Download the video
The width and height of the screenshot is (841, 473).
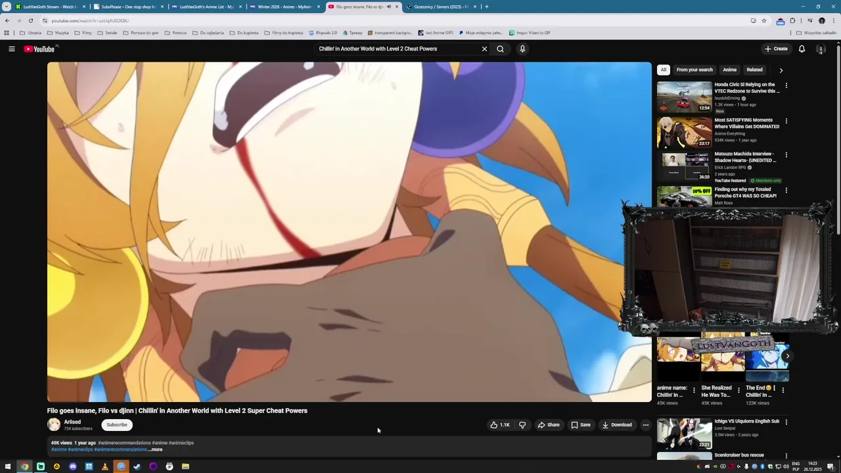(617, 425)
